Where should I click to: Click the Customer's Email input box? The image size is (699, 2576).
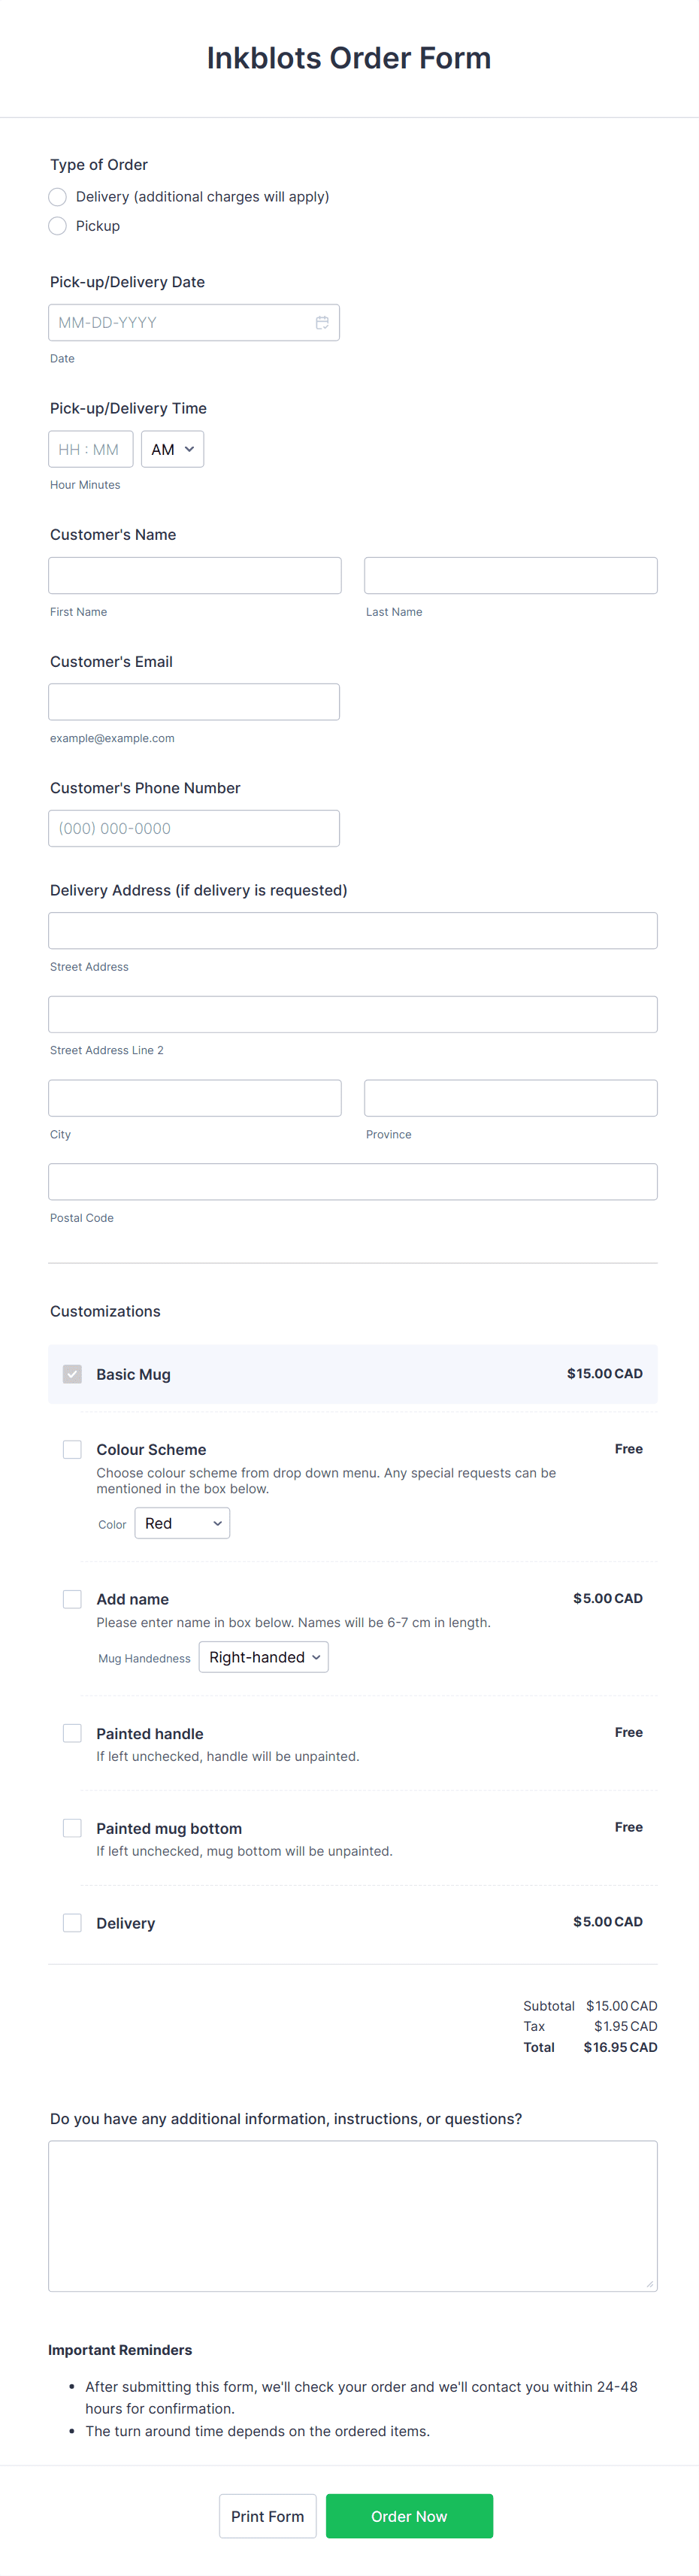click(194, 701)
